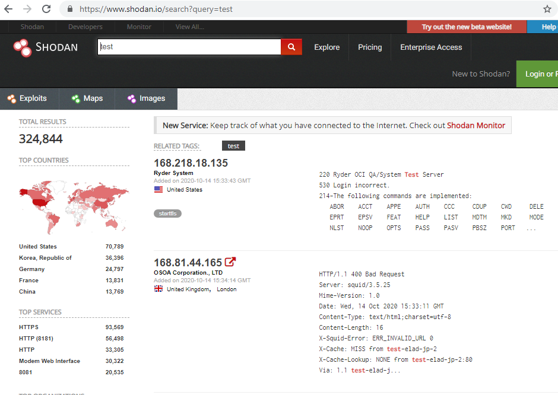The width and height of the screenshot is (558, 395).
Task: Filter by HTTP (8181) service
Action: (x=36, y=339)
